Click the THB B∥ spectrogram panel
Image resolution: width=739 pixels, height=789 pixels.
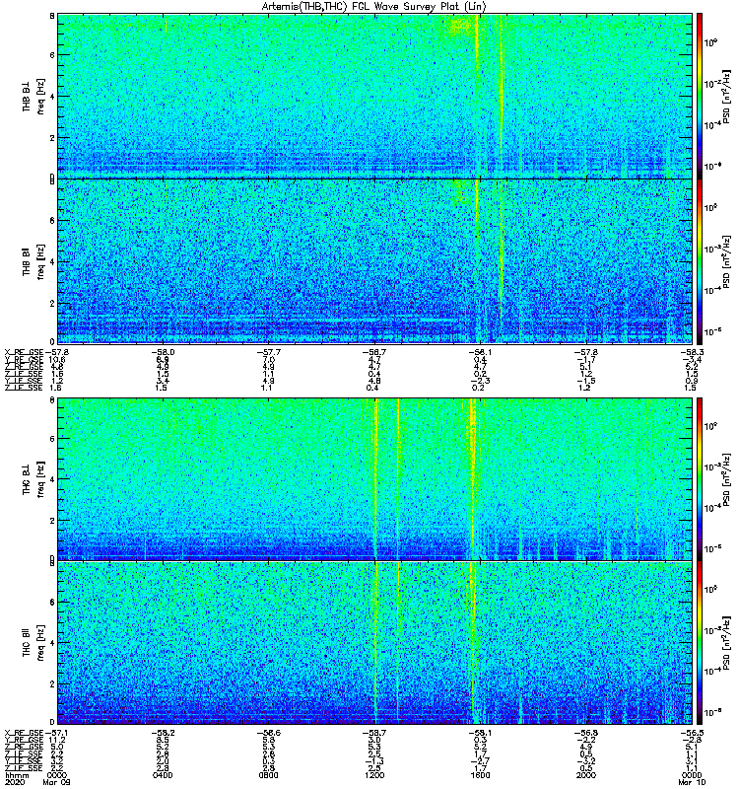[x=374, y=261]
